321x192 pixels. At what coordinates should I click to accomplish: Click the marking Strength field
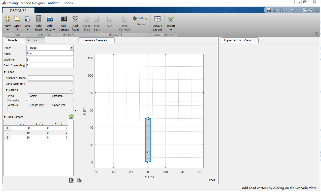[x=63, y=100]
